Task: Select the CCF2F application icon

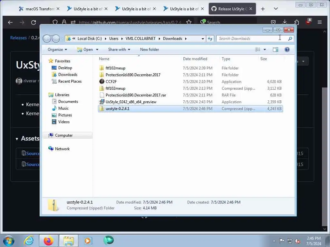Action: pyautogui.click(x=102, y=81)
